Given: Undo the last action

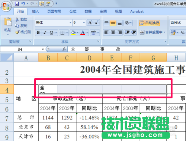Looking at the screenshot, I should pyautogui.click(x=23, y=4).
